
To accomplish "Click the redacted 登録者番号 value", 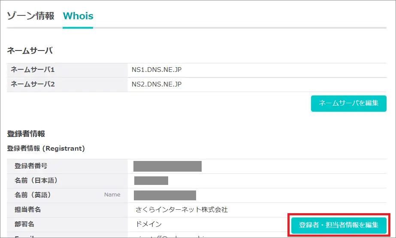I will (x=167, y=166).
